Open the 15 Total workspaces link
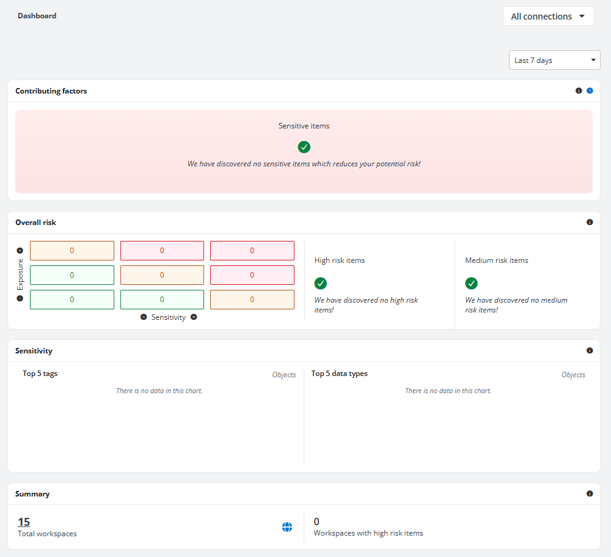Viewport: 611px width, 557px height. (x=24, y=522)
